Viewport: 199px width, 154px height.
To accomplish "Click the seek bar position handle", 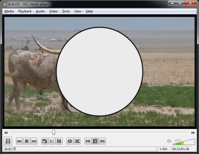I will [54, 132].
